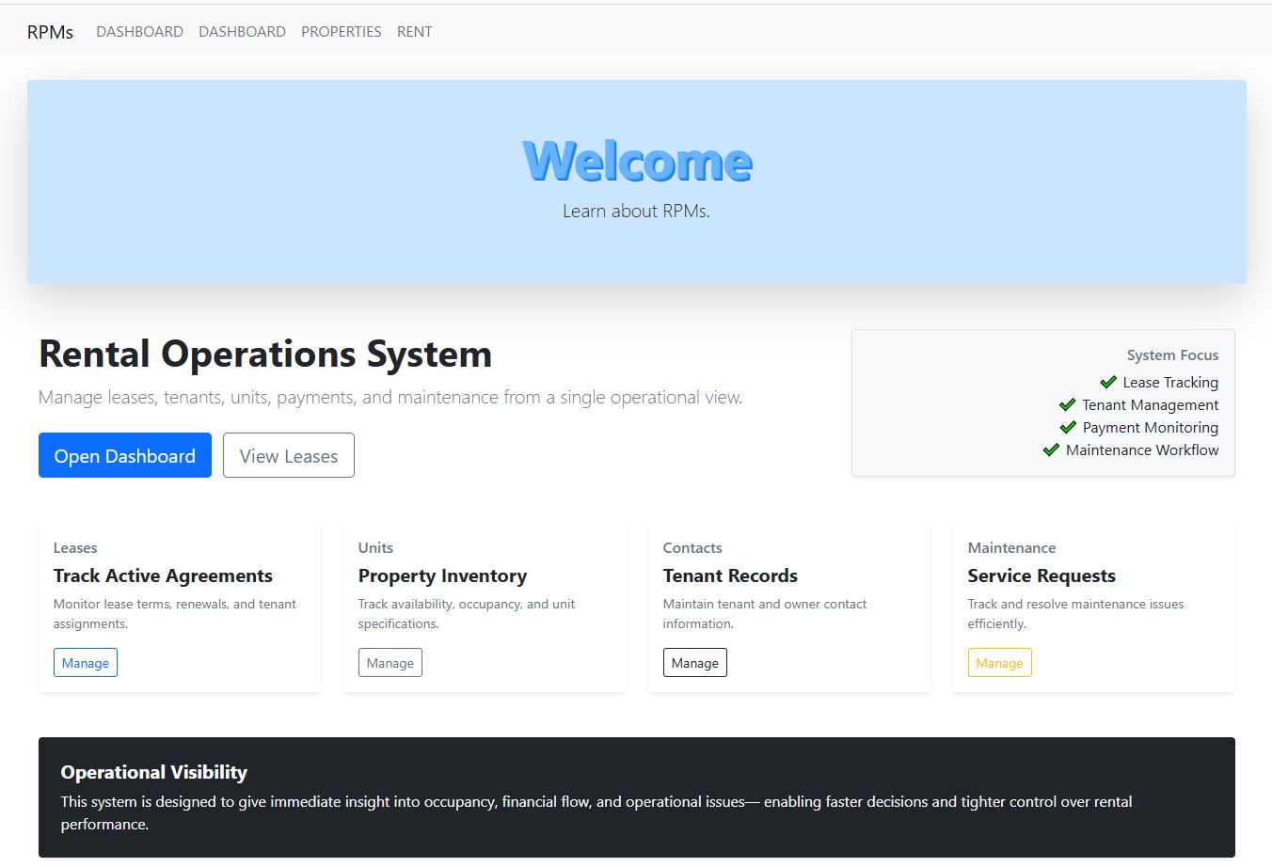Click the Welcome banner
This screenshot has height=867, width=1272.
point(636,181)
